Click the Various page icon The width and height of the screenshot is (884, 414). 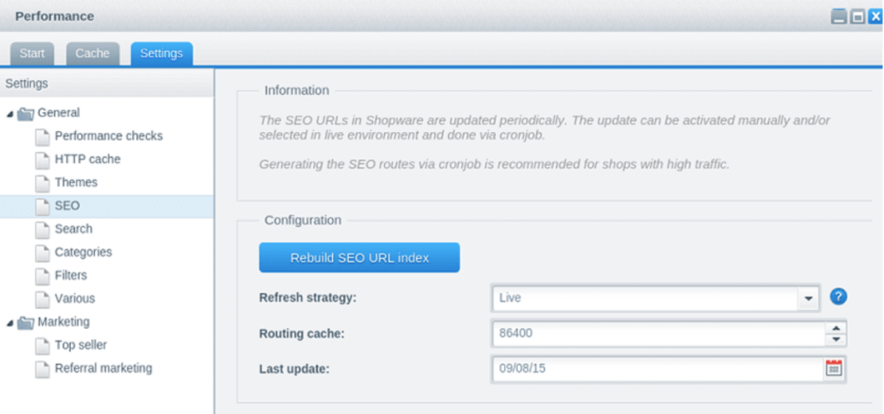pyautogui.click(x=42, y=299)
